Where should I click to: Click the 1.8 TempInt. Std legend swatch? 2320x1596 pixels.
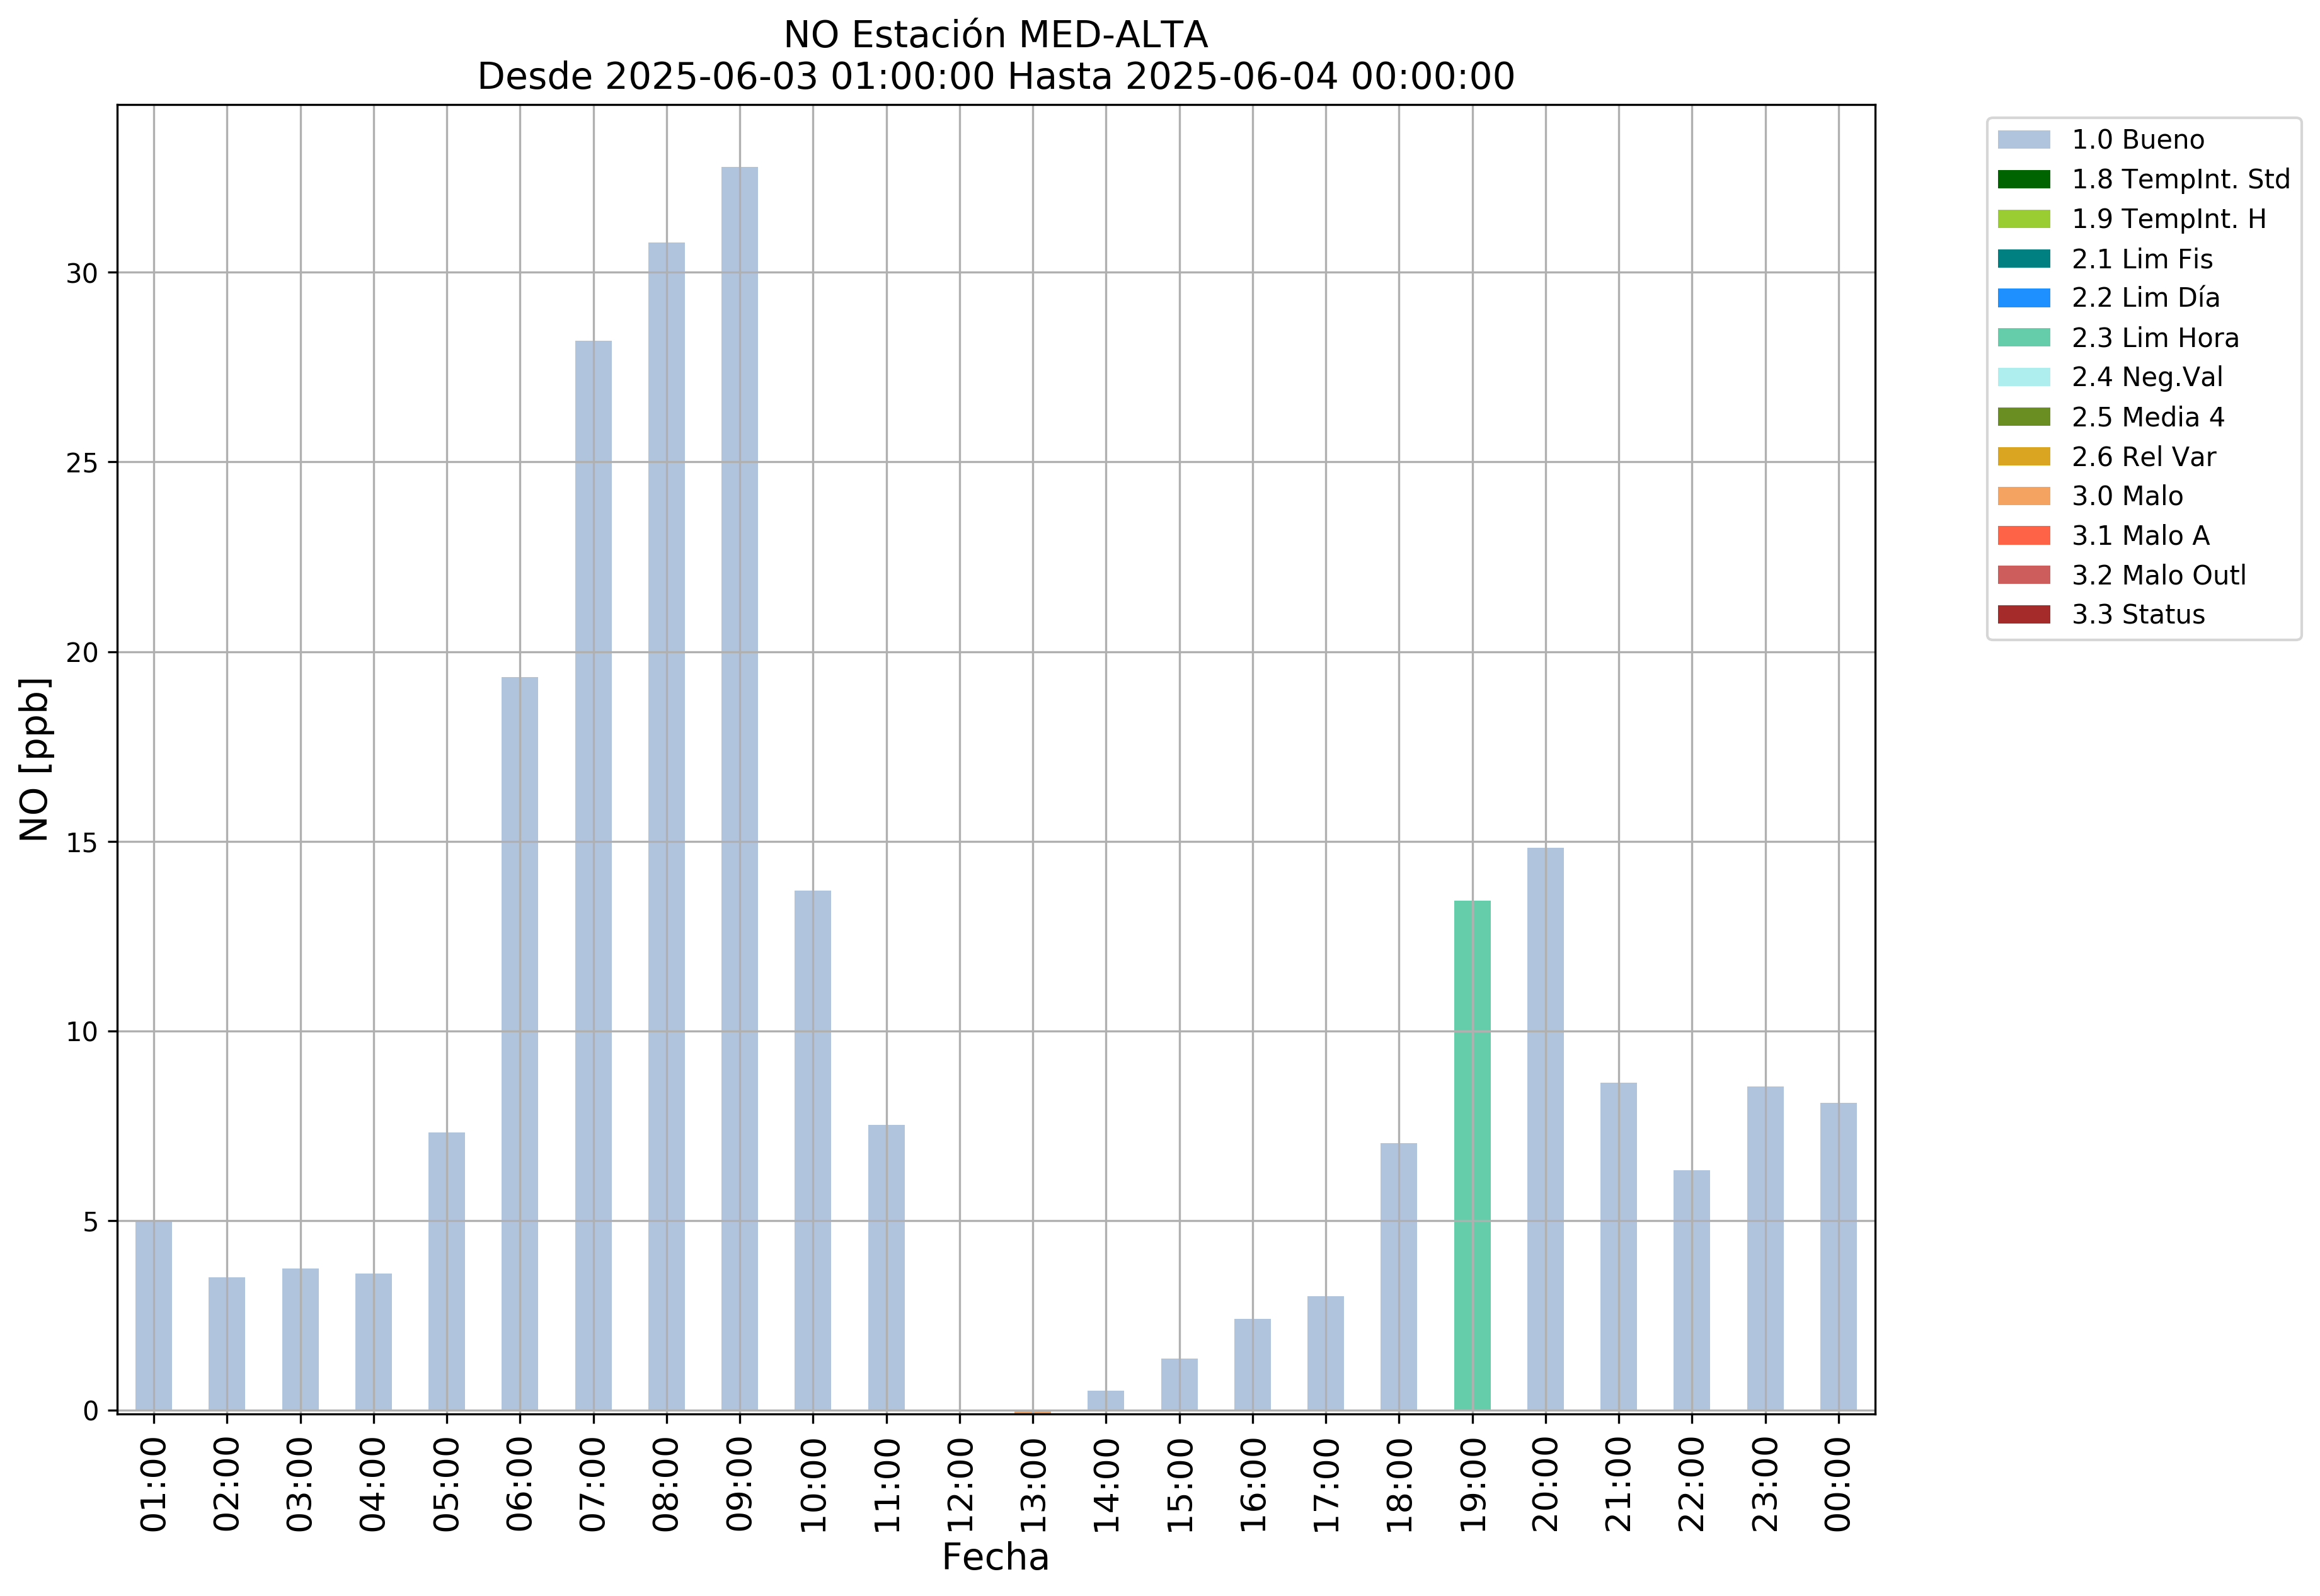(2023, 179)
